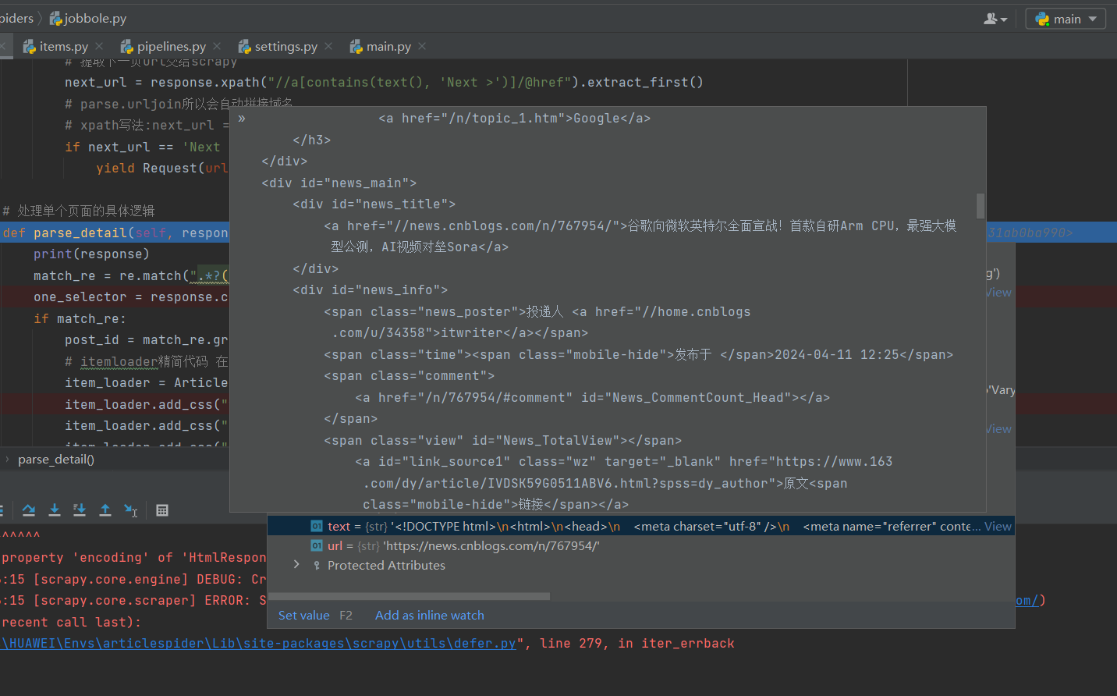Image resolution: width=1117 pixels, height=696 pixels.
Task: Open the Code With Me dropdown arrow
Action: click(x=1004, y=20)
